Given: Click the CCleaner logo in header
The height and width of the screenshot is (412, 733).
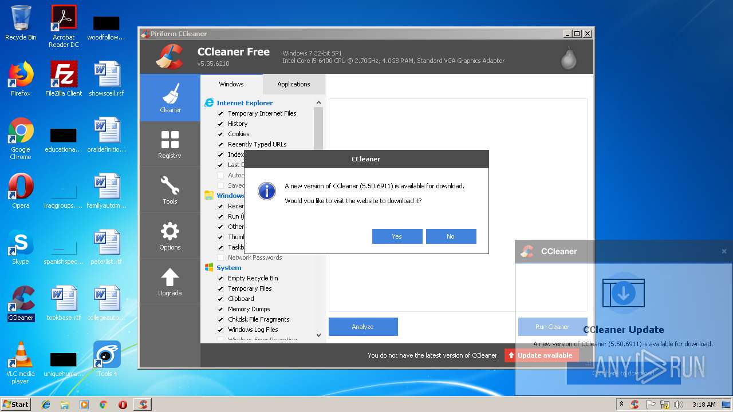Looking at the screenshot, I should pyautogui.click(x=170, y=57).
